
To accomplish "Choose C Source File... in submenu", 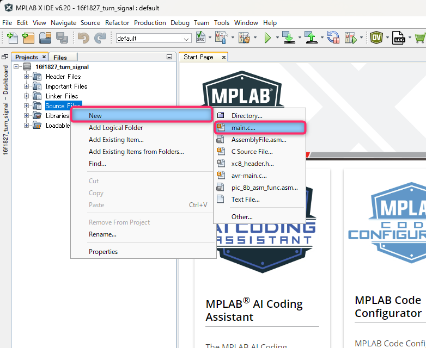I will point(260,152).
